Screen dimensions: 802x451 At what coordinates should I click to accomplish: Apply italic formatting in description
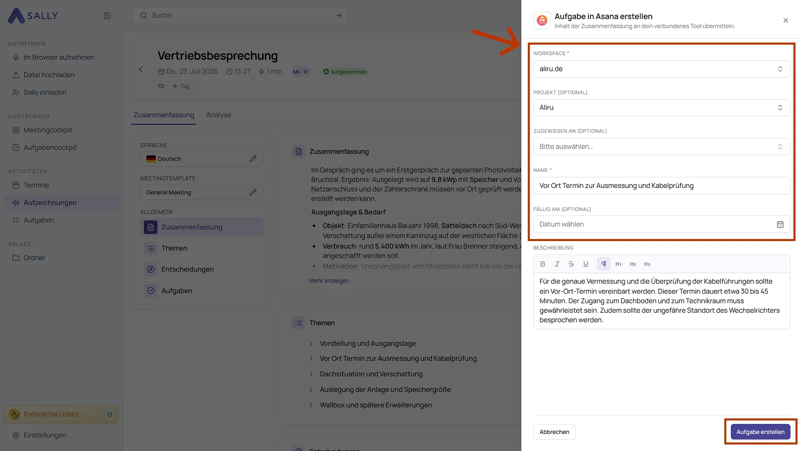(557, 264)
